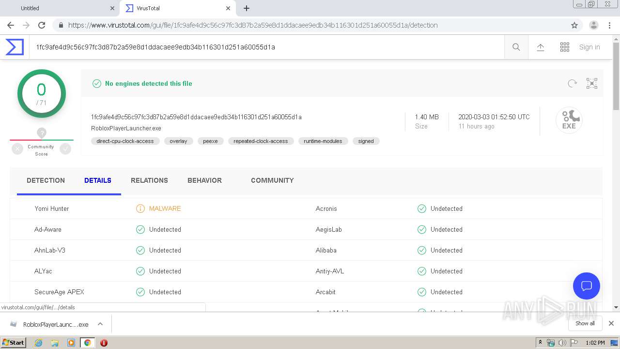Click the Sign in link

coord(589,47)
